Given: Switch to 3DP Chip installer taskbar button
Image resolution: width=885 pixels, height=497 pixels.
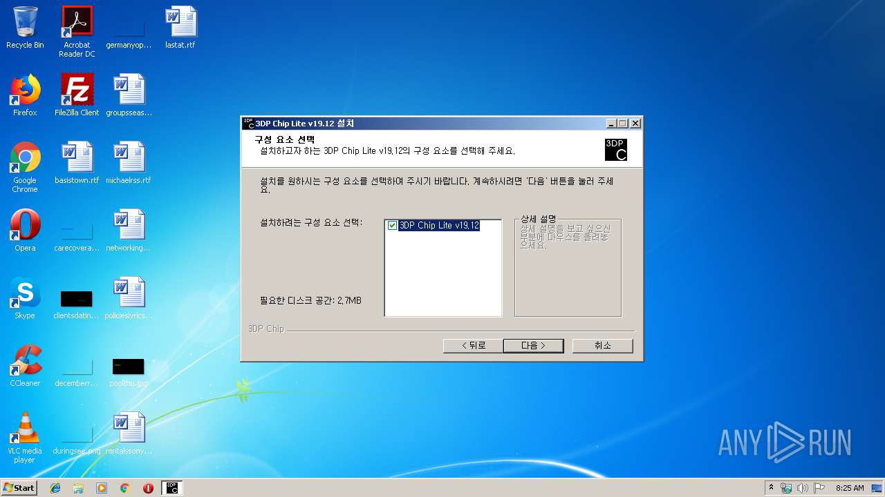Looking at the screenshot, I should tap(172, 487).
